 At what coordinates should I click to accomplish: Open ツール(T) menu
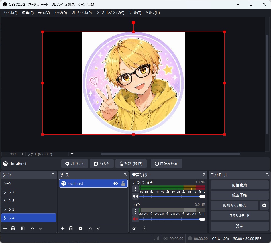[x=135, y=13]
